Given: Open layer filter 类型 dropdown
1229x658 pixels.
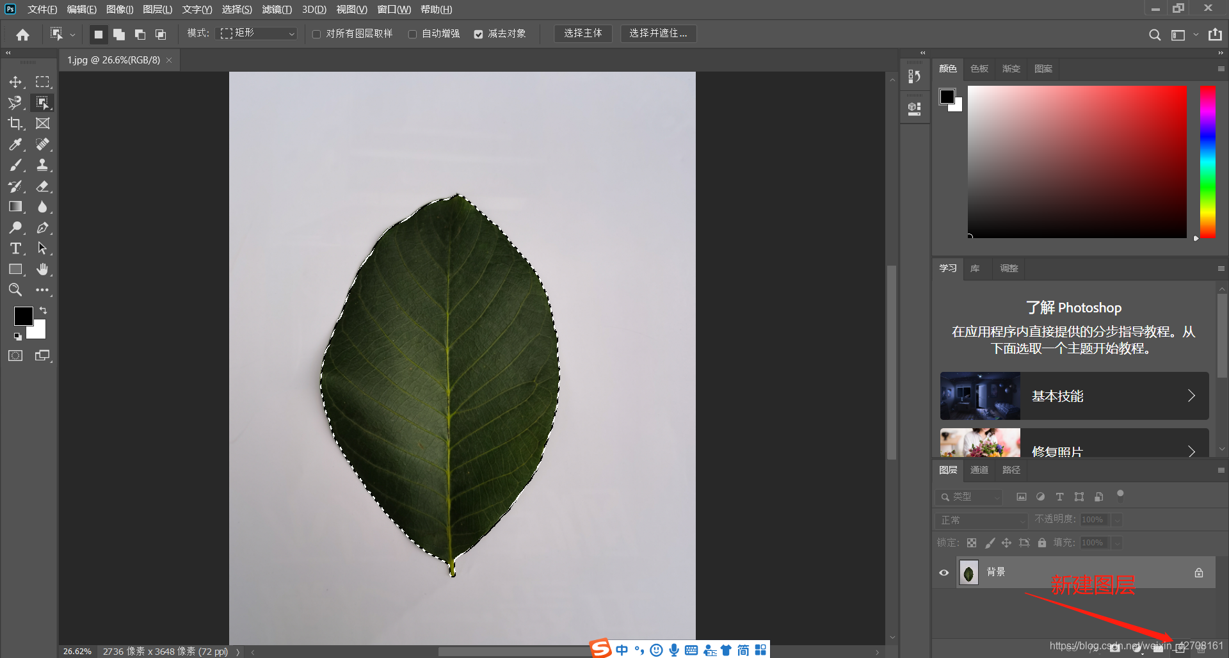Looking at the screenshot, I should [969, 497].
